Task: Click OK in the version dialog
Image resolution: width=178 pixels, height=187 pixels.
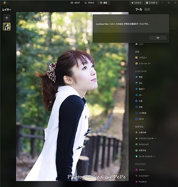Action: [x=158, y=38]
